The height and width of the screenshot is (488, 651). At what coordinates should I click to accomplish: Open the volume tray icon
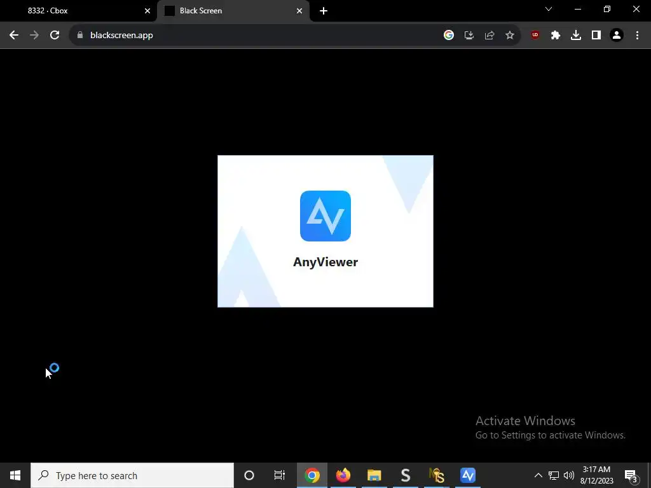click(x=569, y=475)
